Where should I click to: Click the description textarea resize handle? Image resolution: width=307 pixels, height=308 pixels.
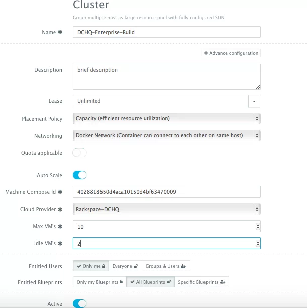point(258,87)
